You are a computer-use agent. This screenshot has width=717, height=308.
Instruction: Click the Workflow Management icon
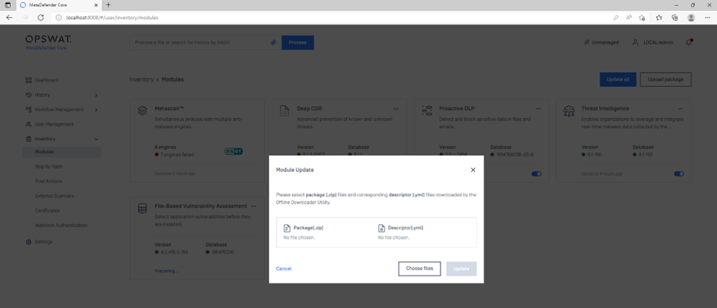[29, 110]
